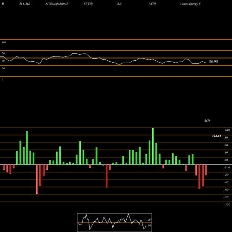
Task: Click the SI MunafaSutraR header text
Action: 57,4
